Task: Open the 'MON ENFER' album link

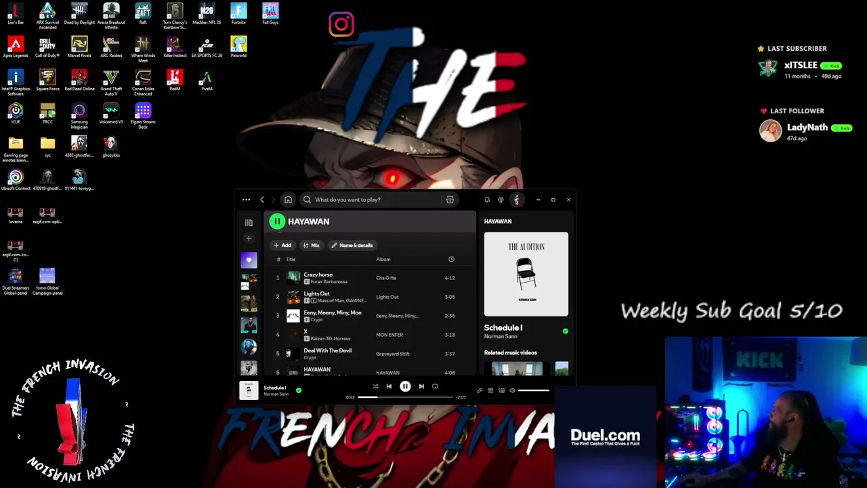Action: pos(389,335)
